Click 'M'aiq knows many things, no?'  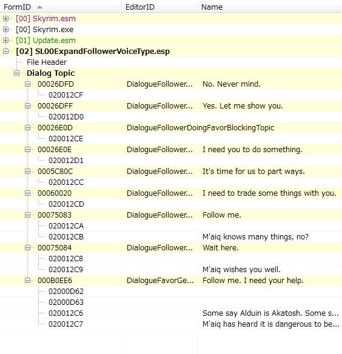click(x=255, y=237)
